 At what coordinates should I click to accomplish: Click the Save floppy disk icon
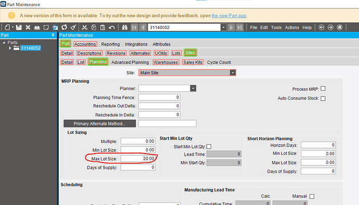click(x=19, y=28)
